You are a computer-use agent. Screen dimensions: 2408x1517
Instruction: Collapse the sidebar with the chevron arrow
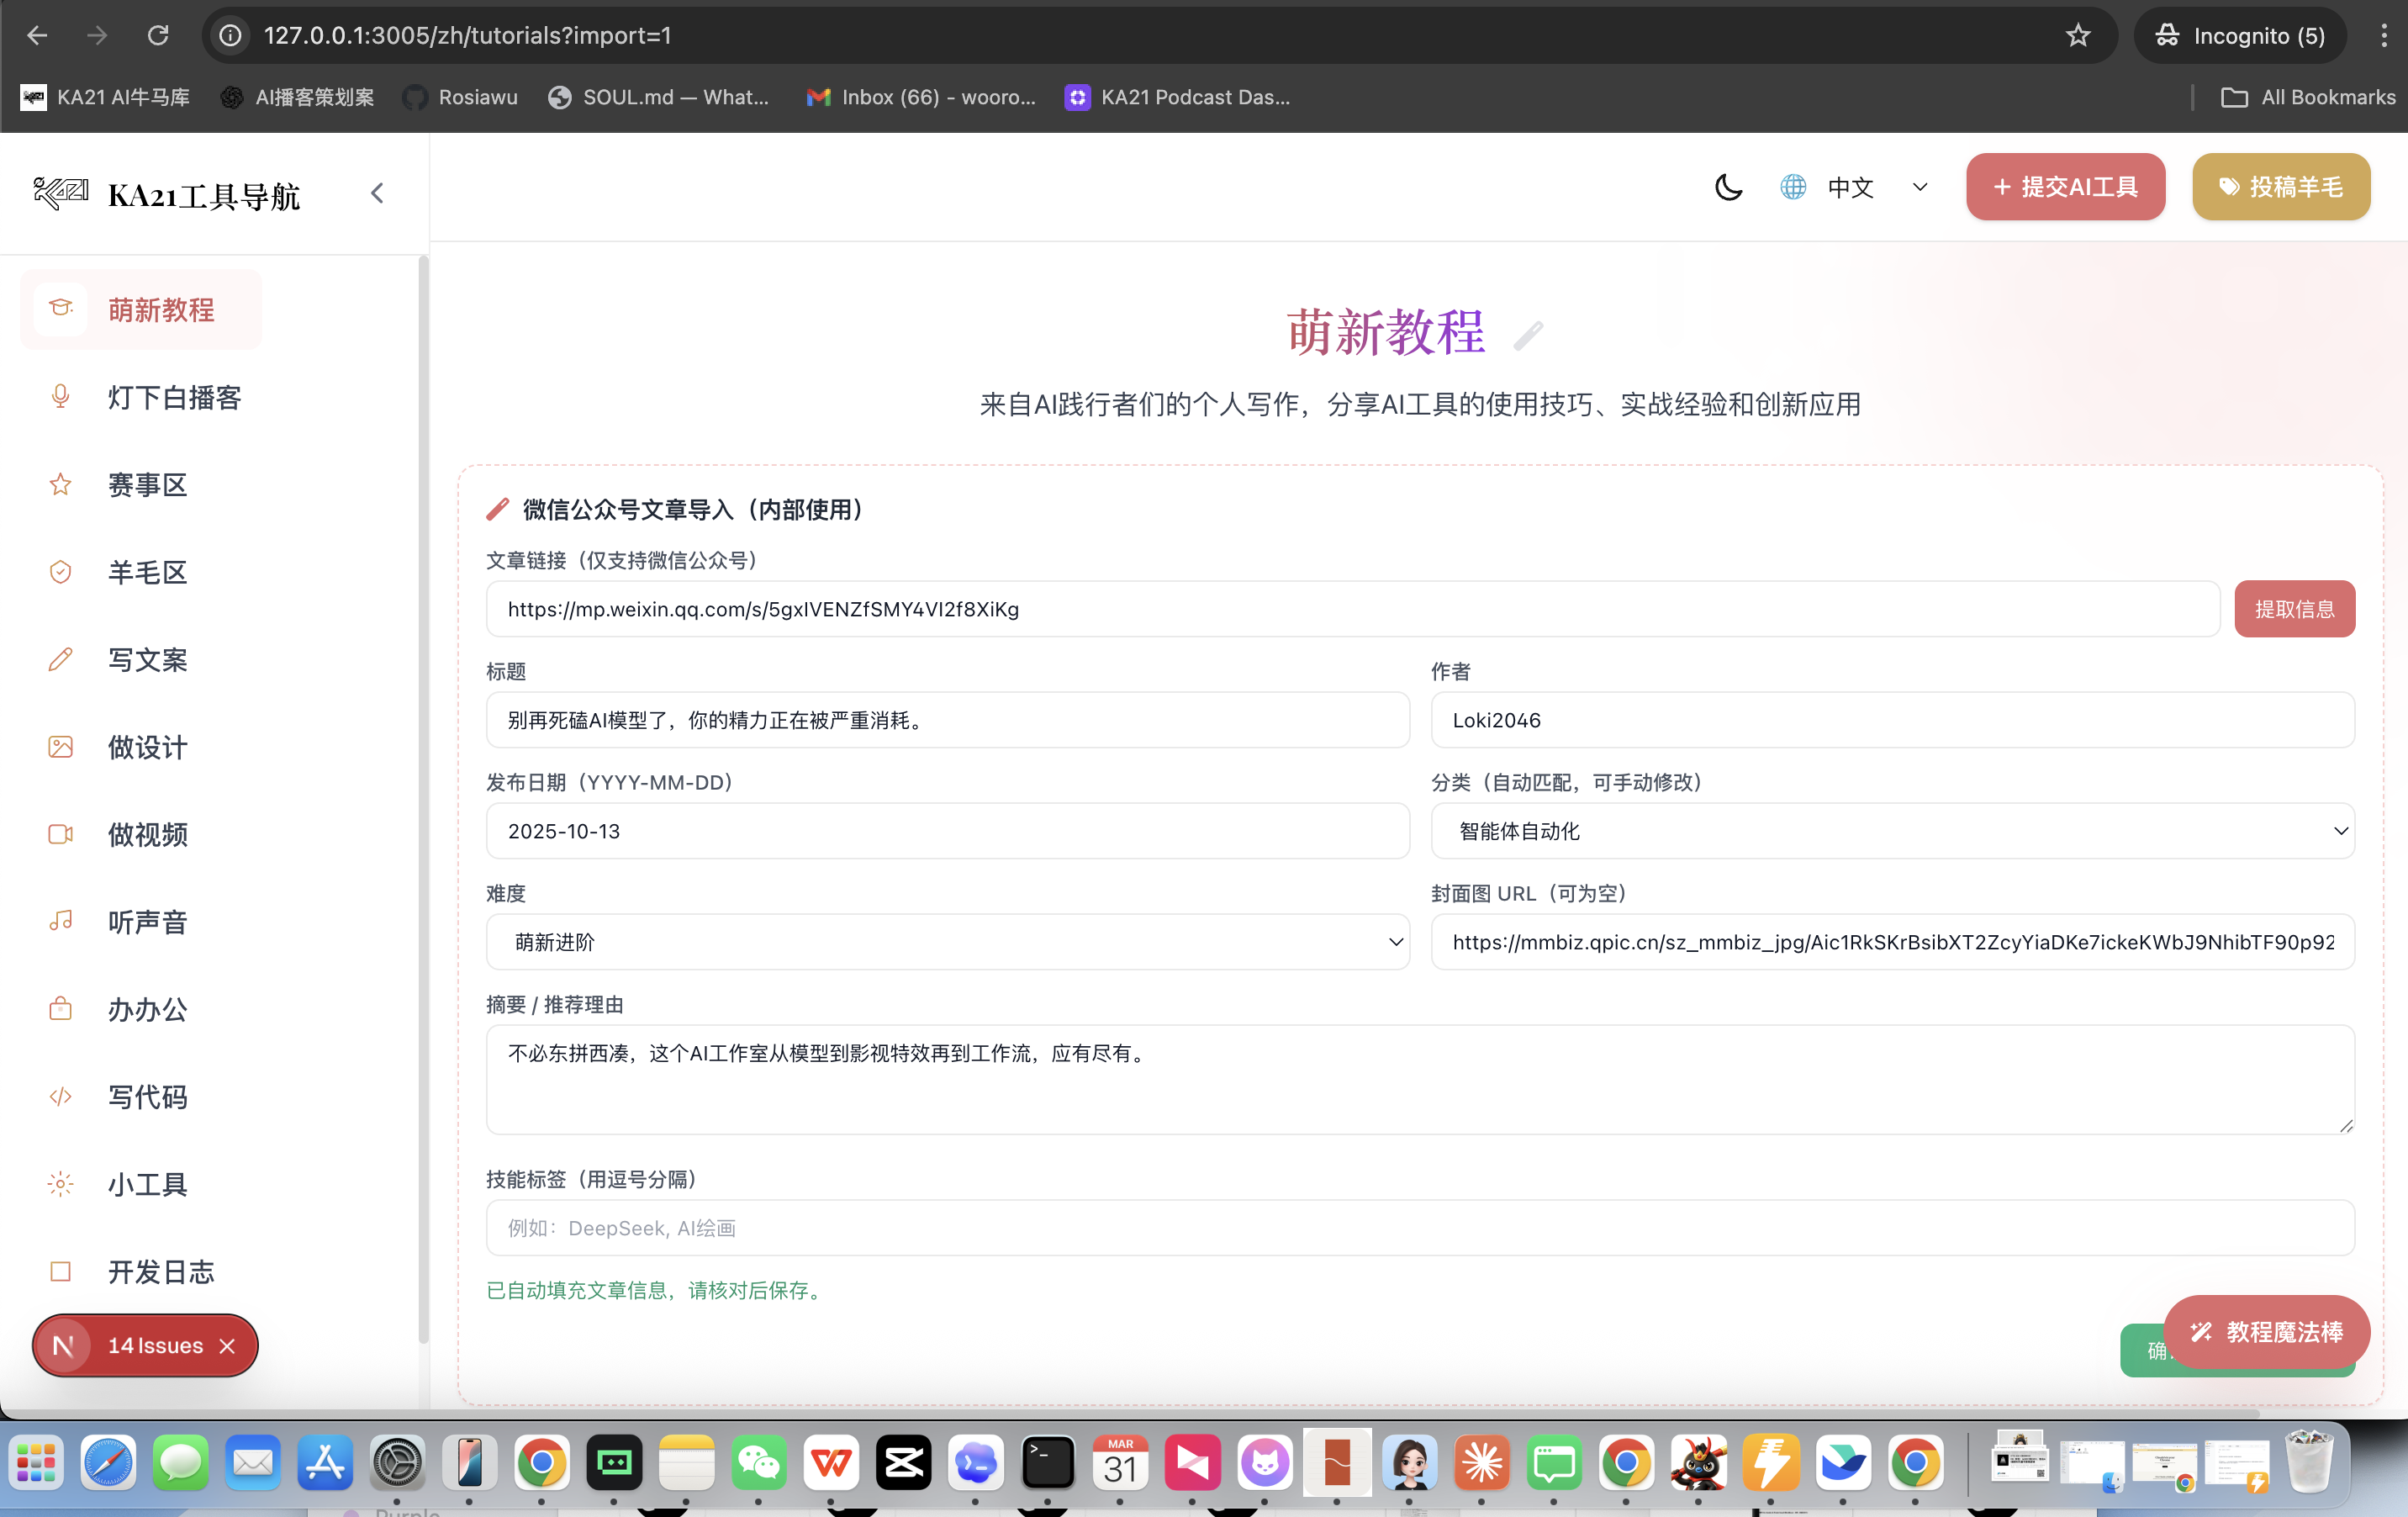(x=377, y=193)
